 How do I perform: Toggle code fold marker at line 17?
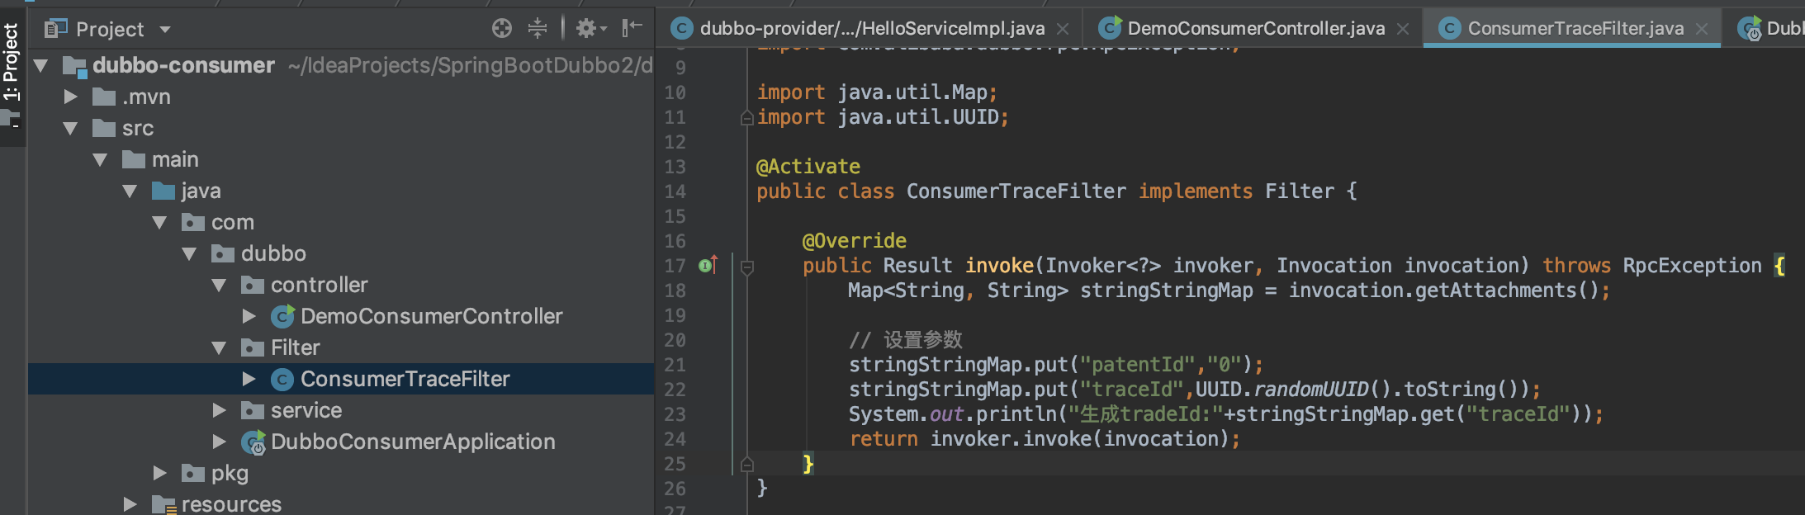coord(747,267)
